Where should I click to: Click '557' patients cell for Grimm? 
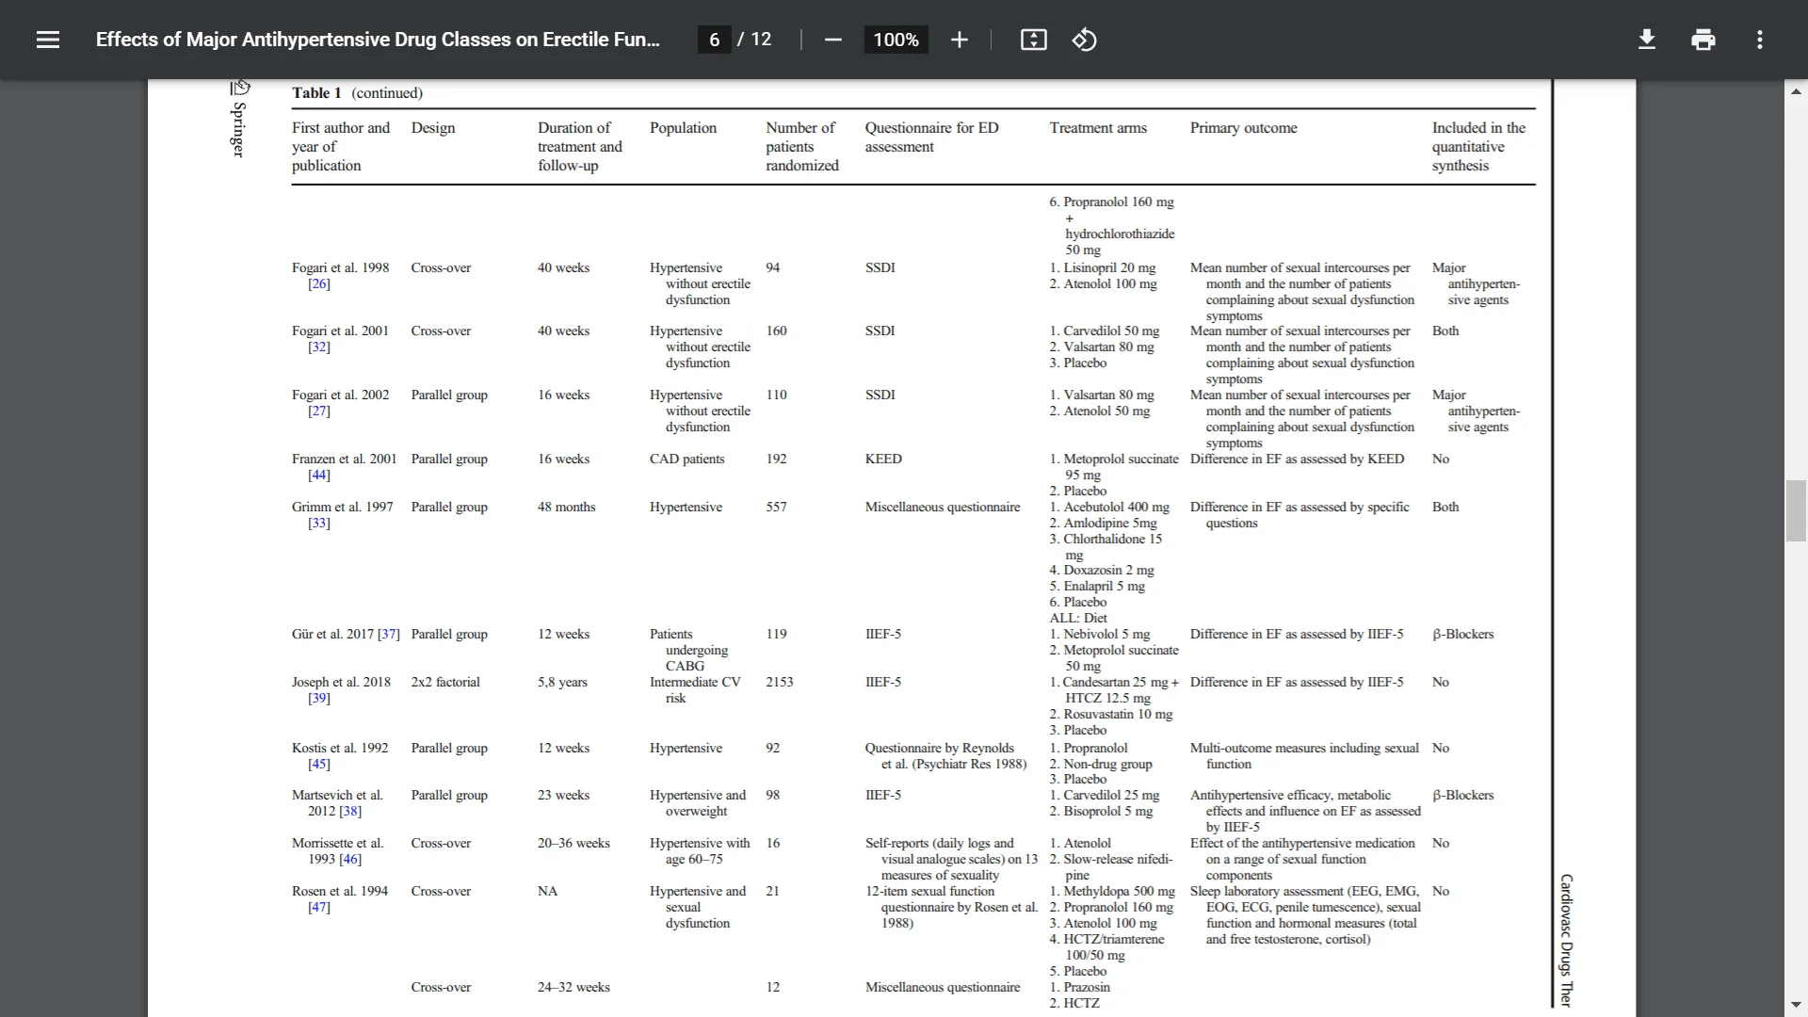point(777,508)
